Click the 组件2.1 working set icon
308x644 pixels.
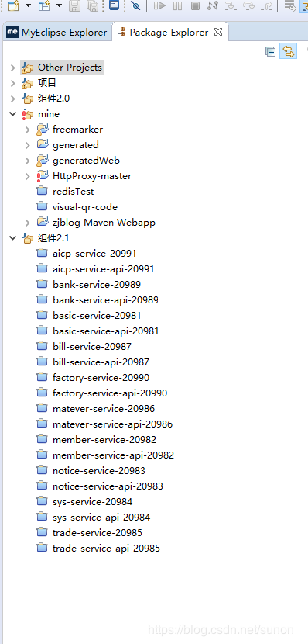click(x=27, y=238)
